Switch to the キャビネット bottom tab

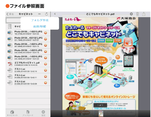coord(12,113)
